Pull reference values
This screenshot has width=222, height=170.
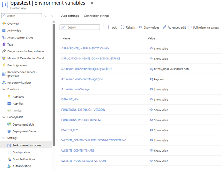coord(204,27)
